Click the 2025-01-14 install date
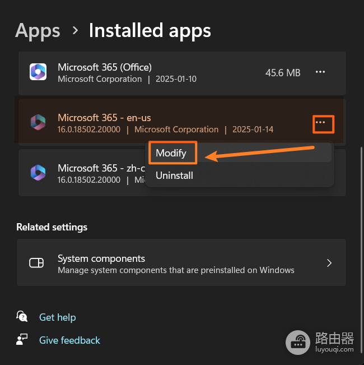The image size is (364, 365). (x=253, y=130)
